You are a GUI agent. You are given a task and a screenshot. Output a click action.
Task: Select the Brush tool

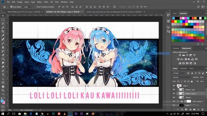coord(3,43)
